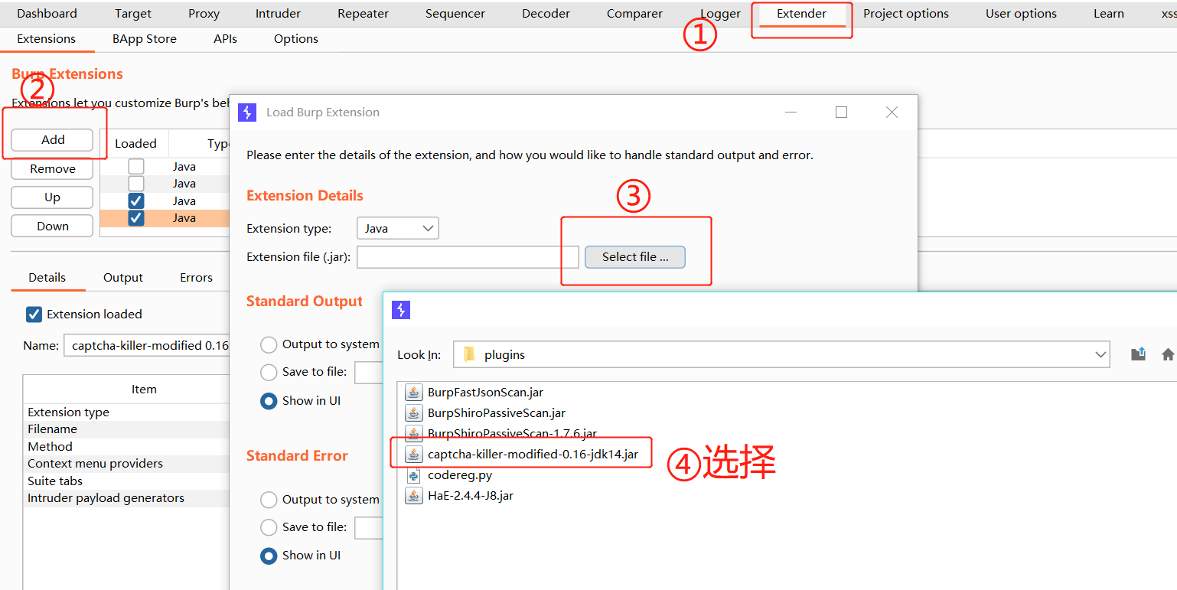Open the APIs sub-tab
Screen dimensions: 1177x590
coord(225,39)
